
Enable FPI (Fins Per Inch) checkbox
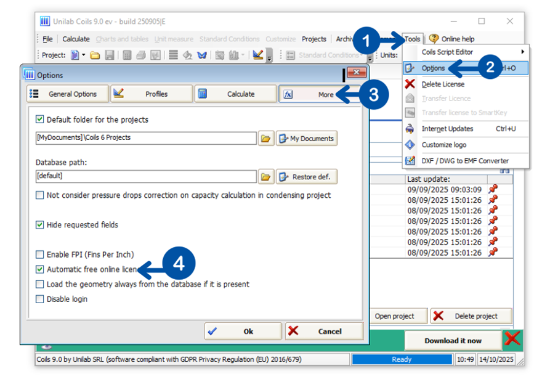tap(40, 255)
